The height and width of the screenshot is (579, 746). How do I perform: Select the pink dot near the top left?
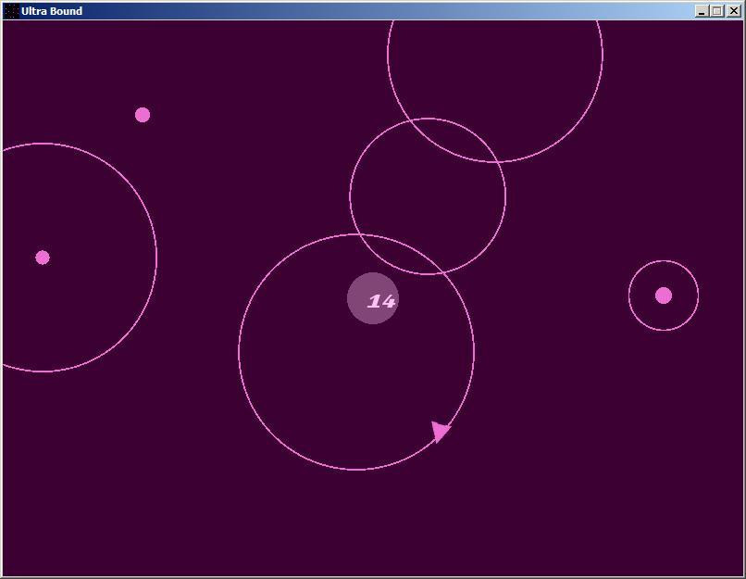[143, 114]
